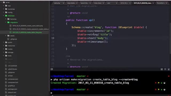
Task: Expand the public folder arrow
Action: pos(3,42)
